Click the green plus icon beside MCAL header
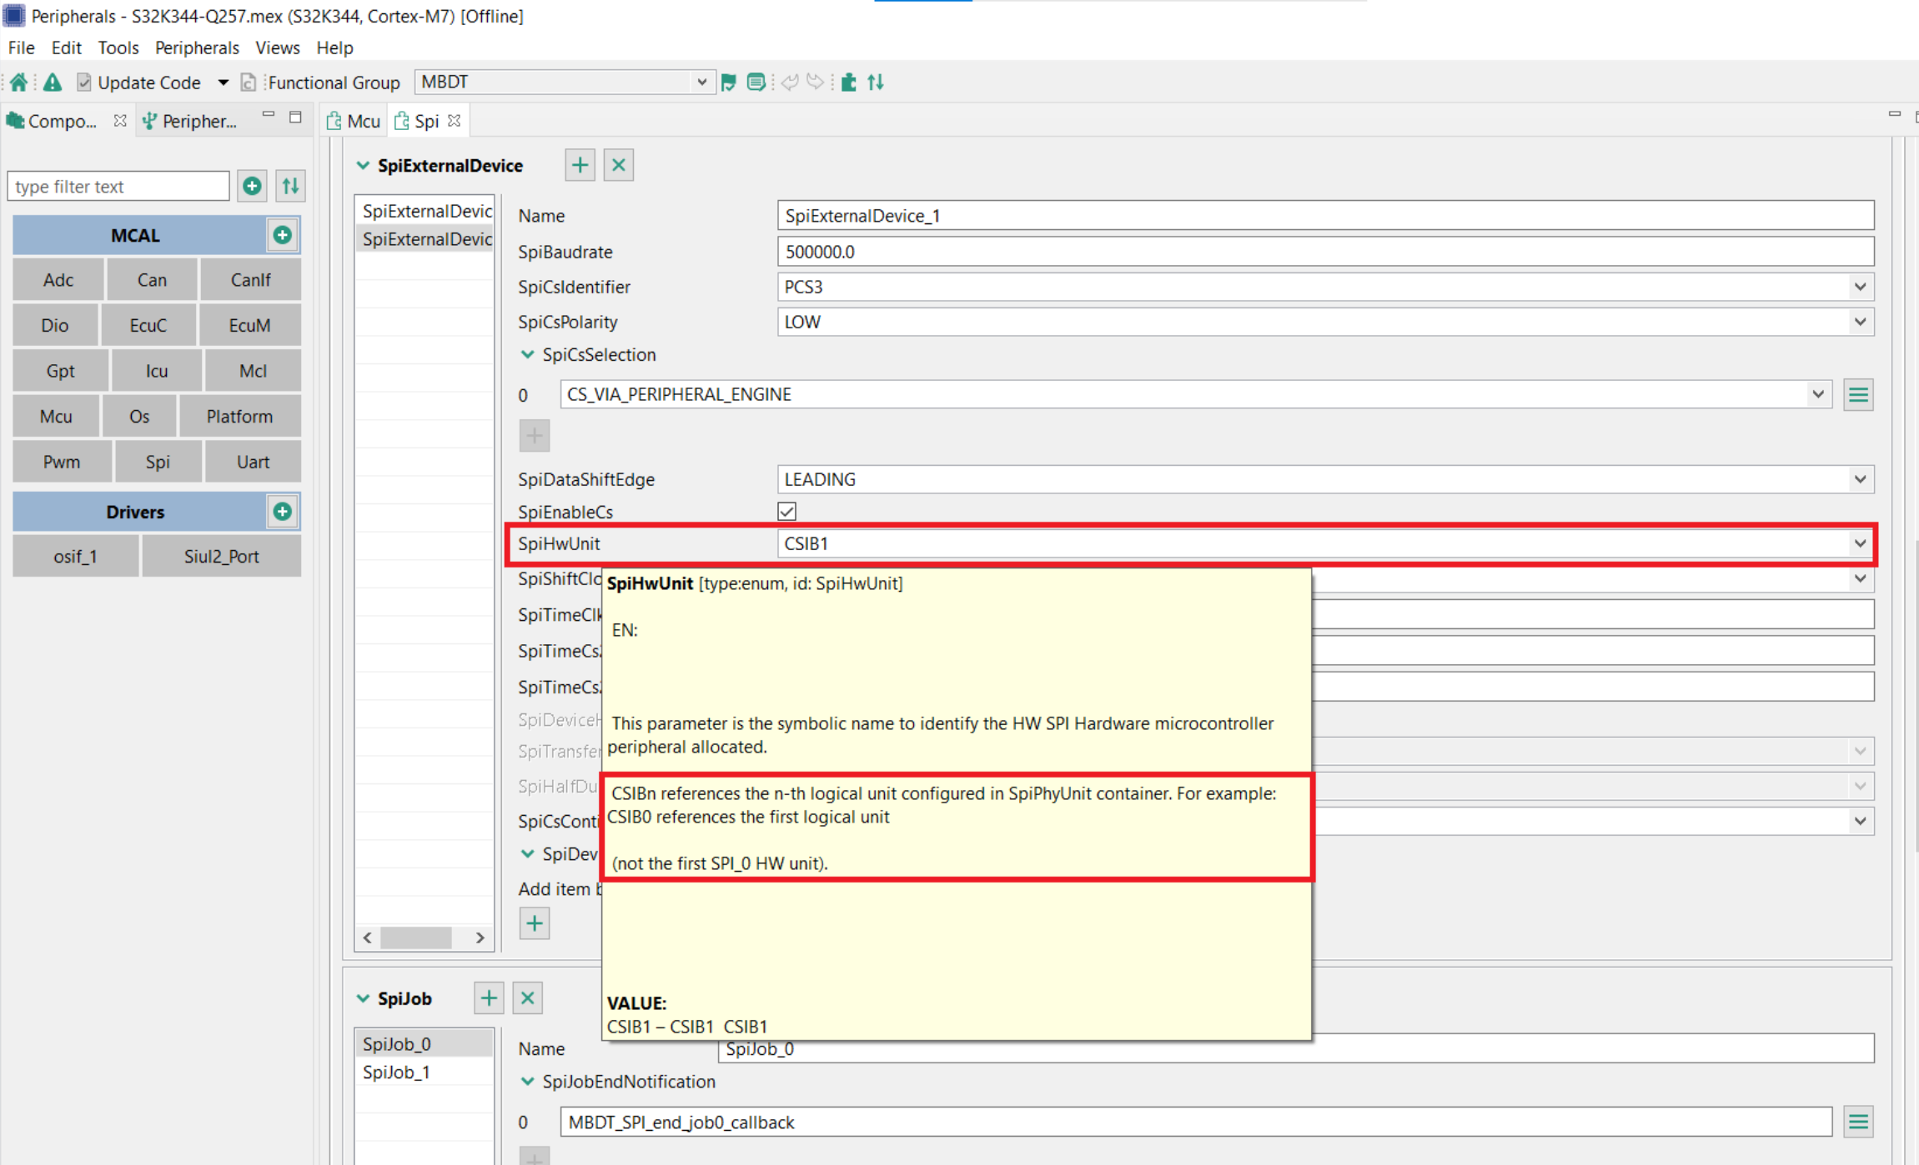The image size is (1919, 1165). 282,235
